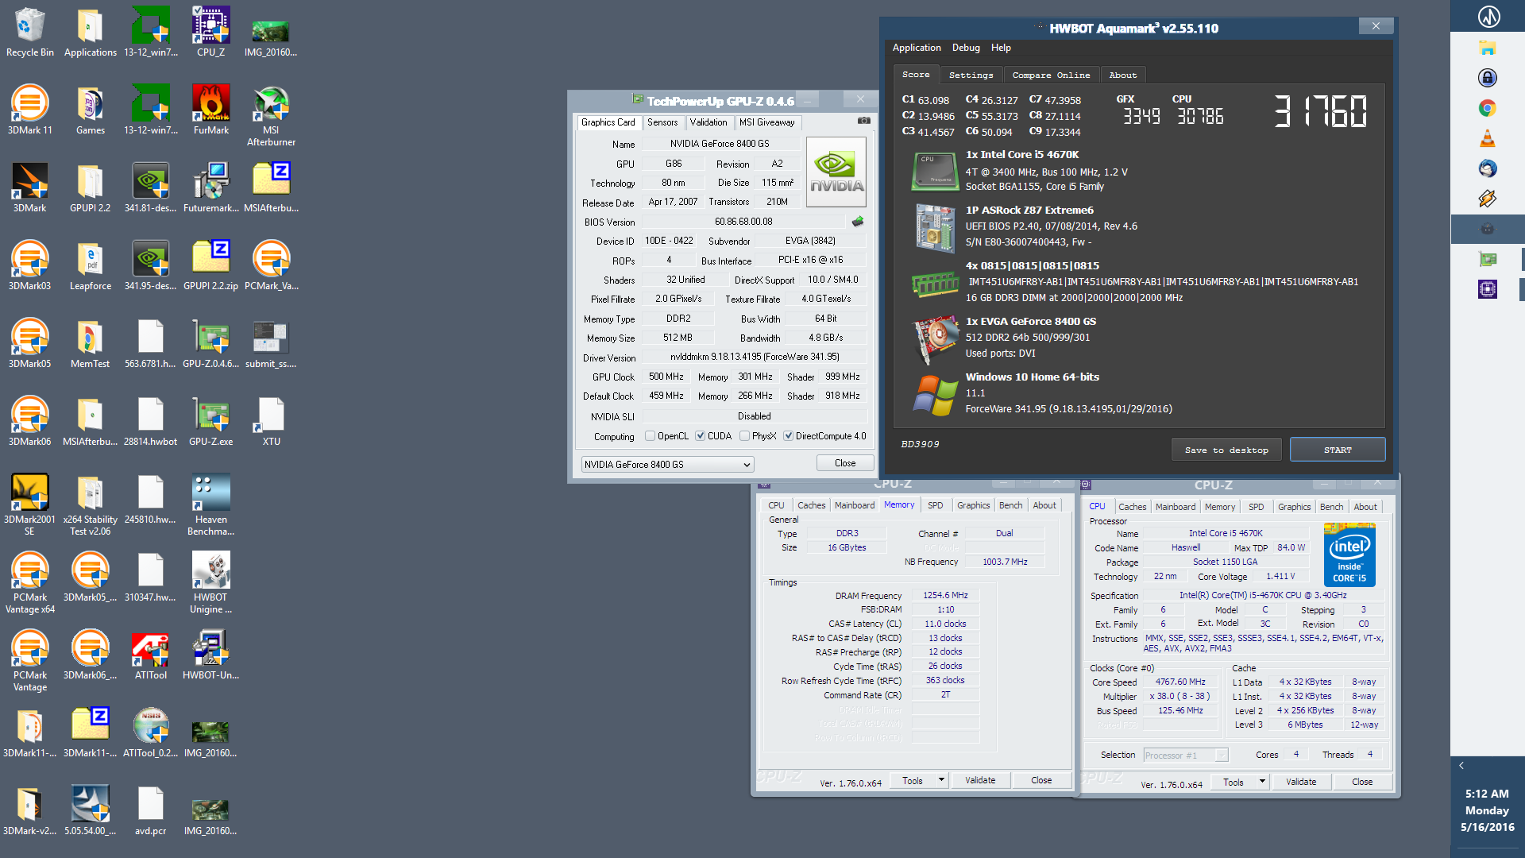The height and width of the screenshot is (858, 1525).
Task: Open Debug menu in Aquamark
Action: coord(966,48)
